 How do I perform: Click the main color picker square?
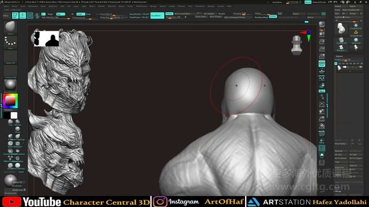pyautogui.click(x=10, y=101)
